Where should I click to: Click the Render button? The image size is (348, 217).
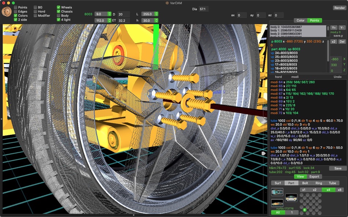pyautogui.click(x=340, y=8)
